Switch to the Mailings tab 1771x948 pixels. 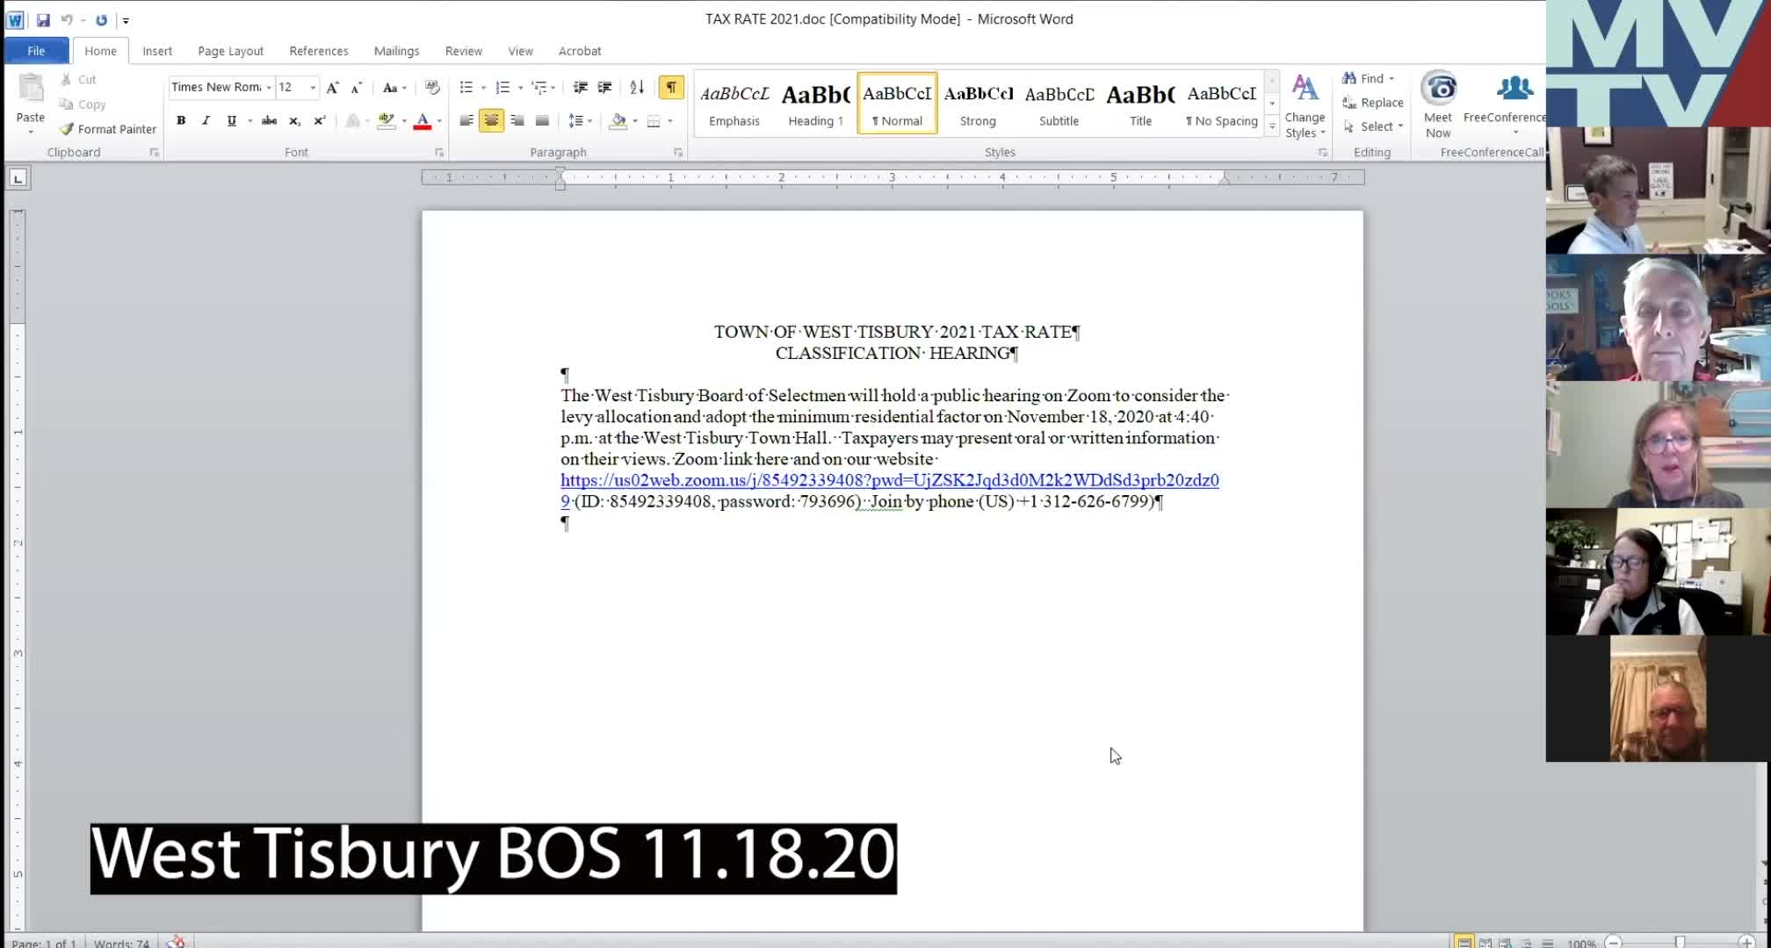396,51
